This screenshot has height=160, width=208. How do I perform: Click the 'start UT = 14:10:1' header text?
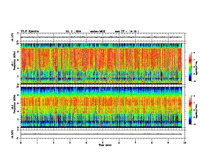[127, 31]
